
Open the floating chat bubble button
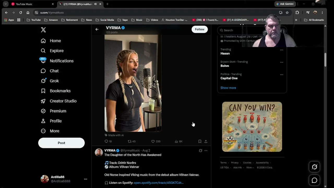[314, 180]
